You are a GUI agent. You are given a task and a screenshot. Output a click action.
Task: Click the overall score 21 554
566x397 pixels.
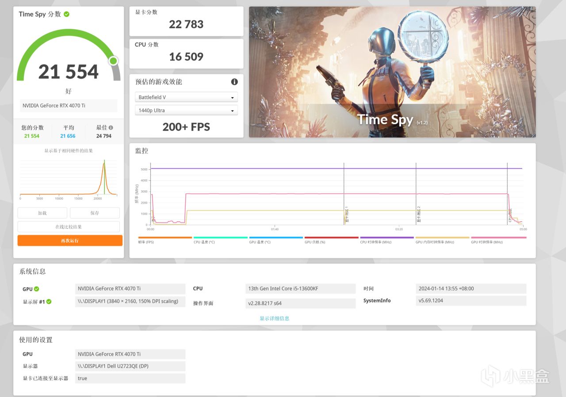(69, 72)
